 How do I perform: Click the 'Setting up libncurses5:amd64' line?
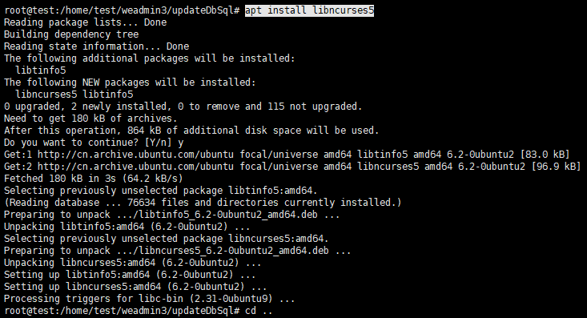pos(135,287)
